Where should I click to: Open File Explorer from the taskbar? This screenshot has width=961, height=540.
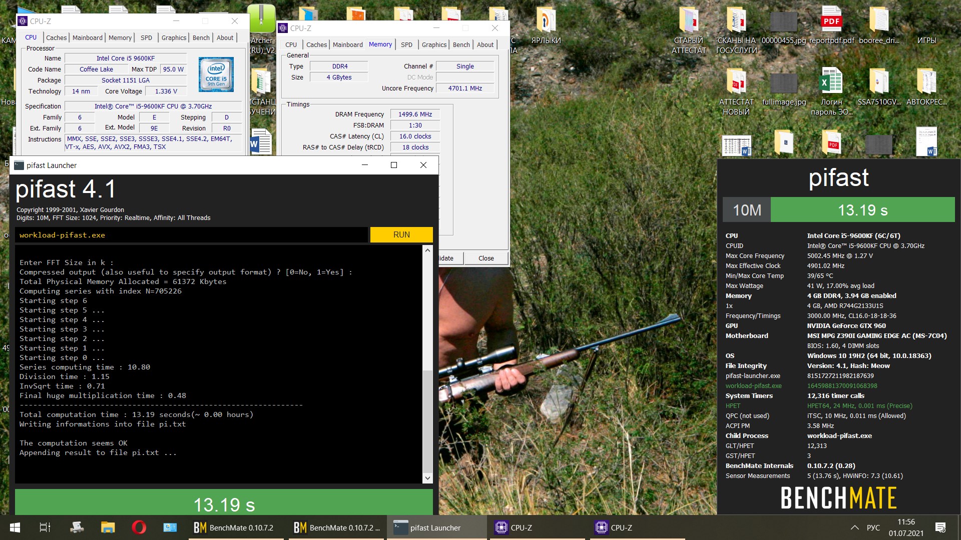(108, 527)
